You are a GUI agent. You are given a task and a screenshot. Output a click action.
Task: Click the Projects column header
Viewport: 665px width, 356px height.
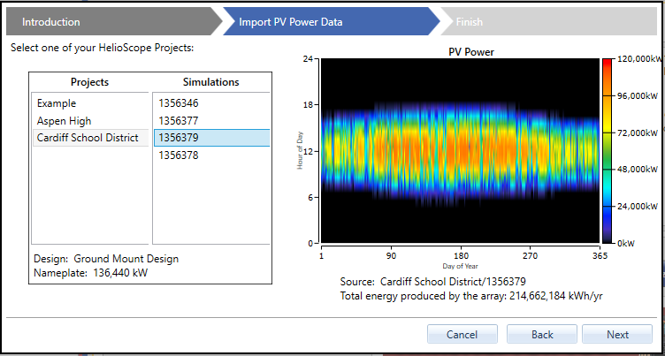90,82
